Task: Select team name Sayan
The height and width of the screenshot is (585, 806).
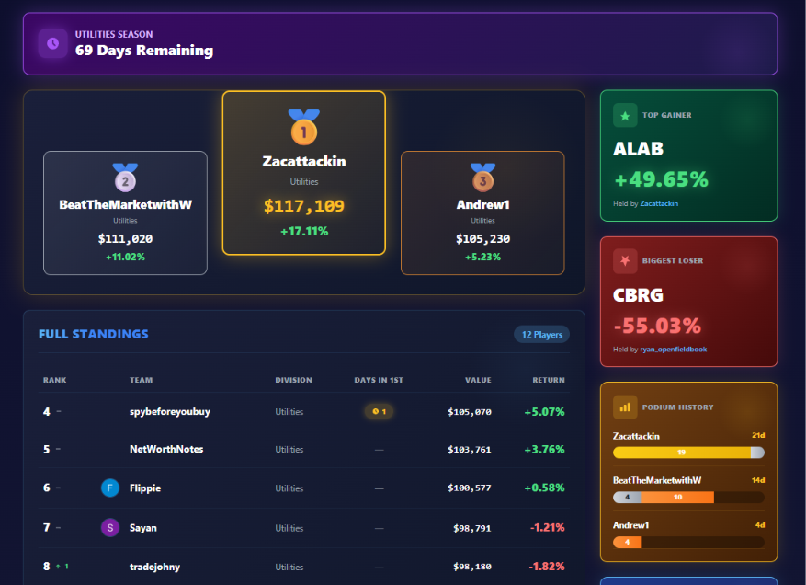Action: pos(143,528)
